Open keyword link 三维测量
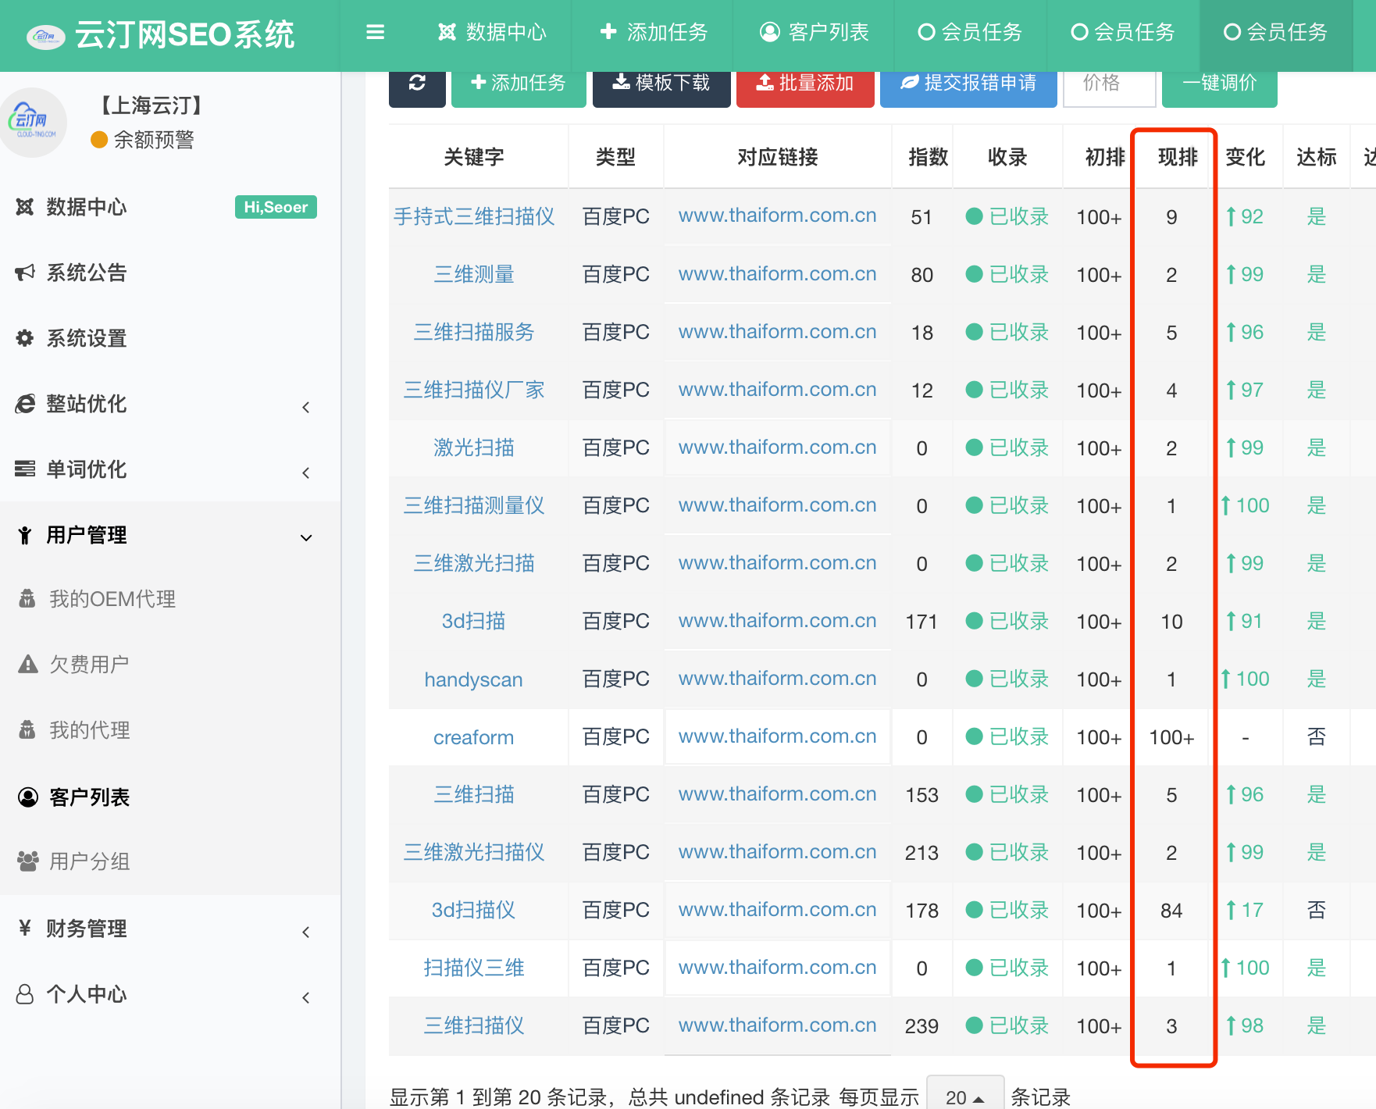This screenshot has width=1376, height=1109. click(x=474, y=274)
